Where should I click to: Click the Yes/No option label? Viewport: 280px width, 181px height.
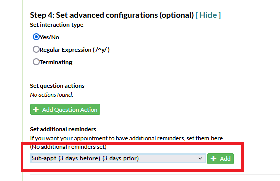[49, 37]
